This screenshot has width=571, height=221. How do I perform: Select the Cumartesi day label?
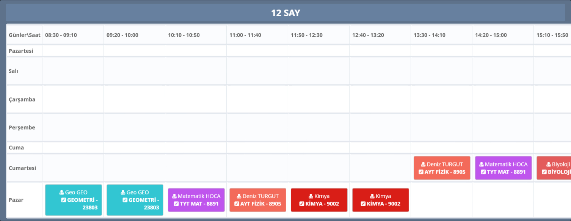click(x=22, y=168)
